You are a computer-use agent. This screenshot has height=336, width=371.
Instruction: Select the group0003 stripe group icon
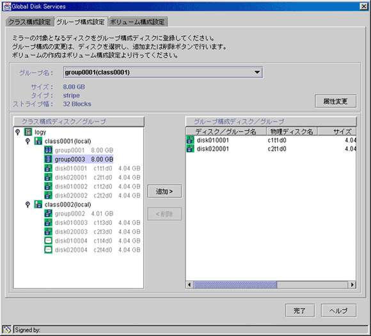point(48,159)
